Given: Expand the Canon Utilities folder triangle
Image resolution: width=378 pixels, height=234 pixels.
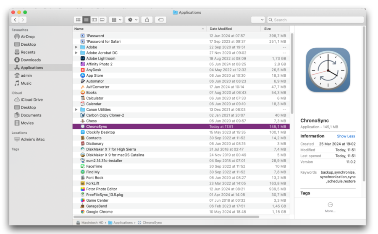Looking at the screenshot, I should (x=76, y=109).
